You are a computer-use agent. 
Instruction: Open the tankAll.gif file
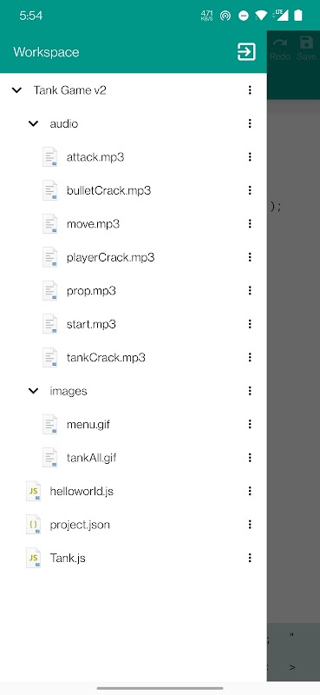pos(91,458)
